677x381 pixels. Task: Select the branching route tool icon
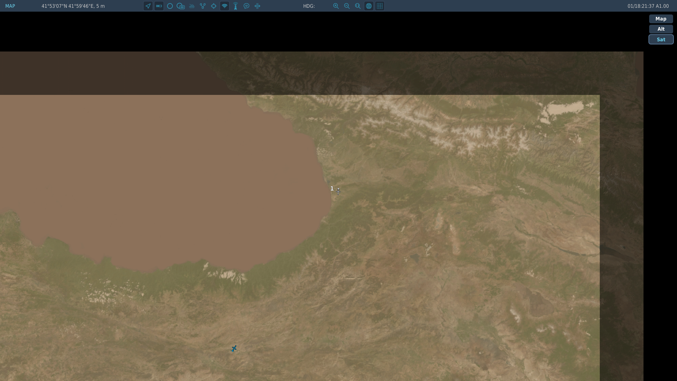(x=203, y=6)
